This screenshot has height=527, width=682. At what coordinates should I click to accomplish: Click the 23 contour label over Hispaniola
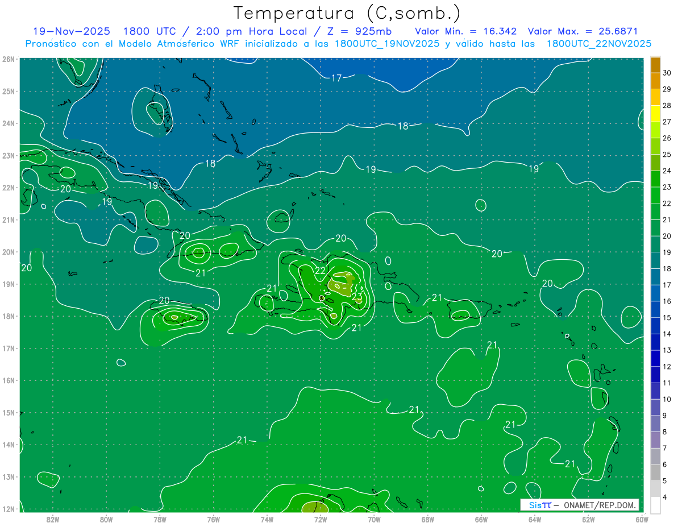point(357,297)
